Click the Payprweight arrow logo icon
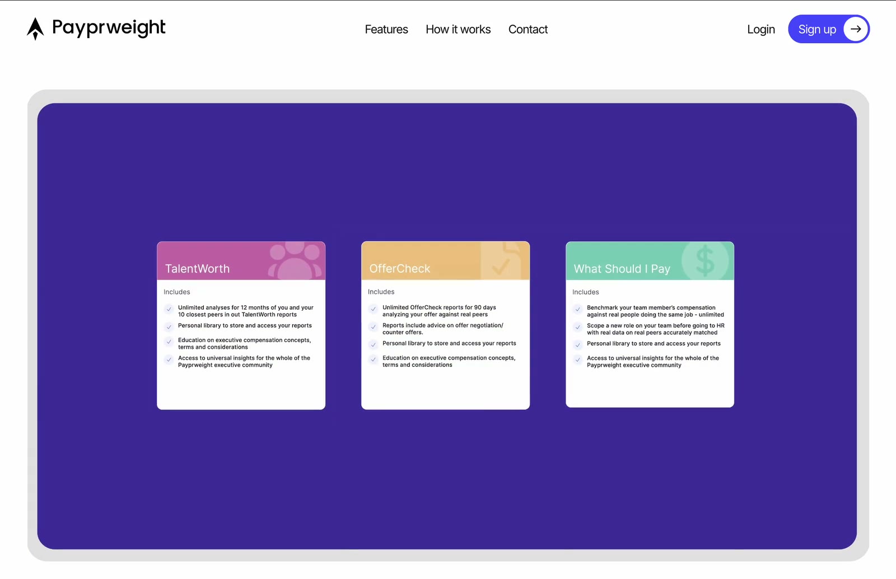 [35, 29]
